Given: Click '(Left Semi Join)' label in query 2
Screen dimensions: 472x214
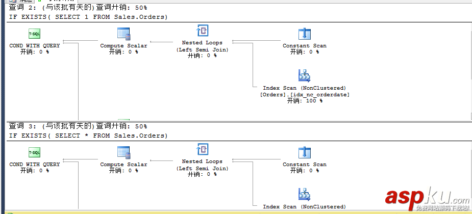Looking at the screenshot, I should click(202, 50).
